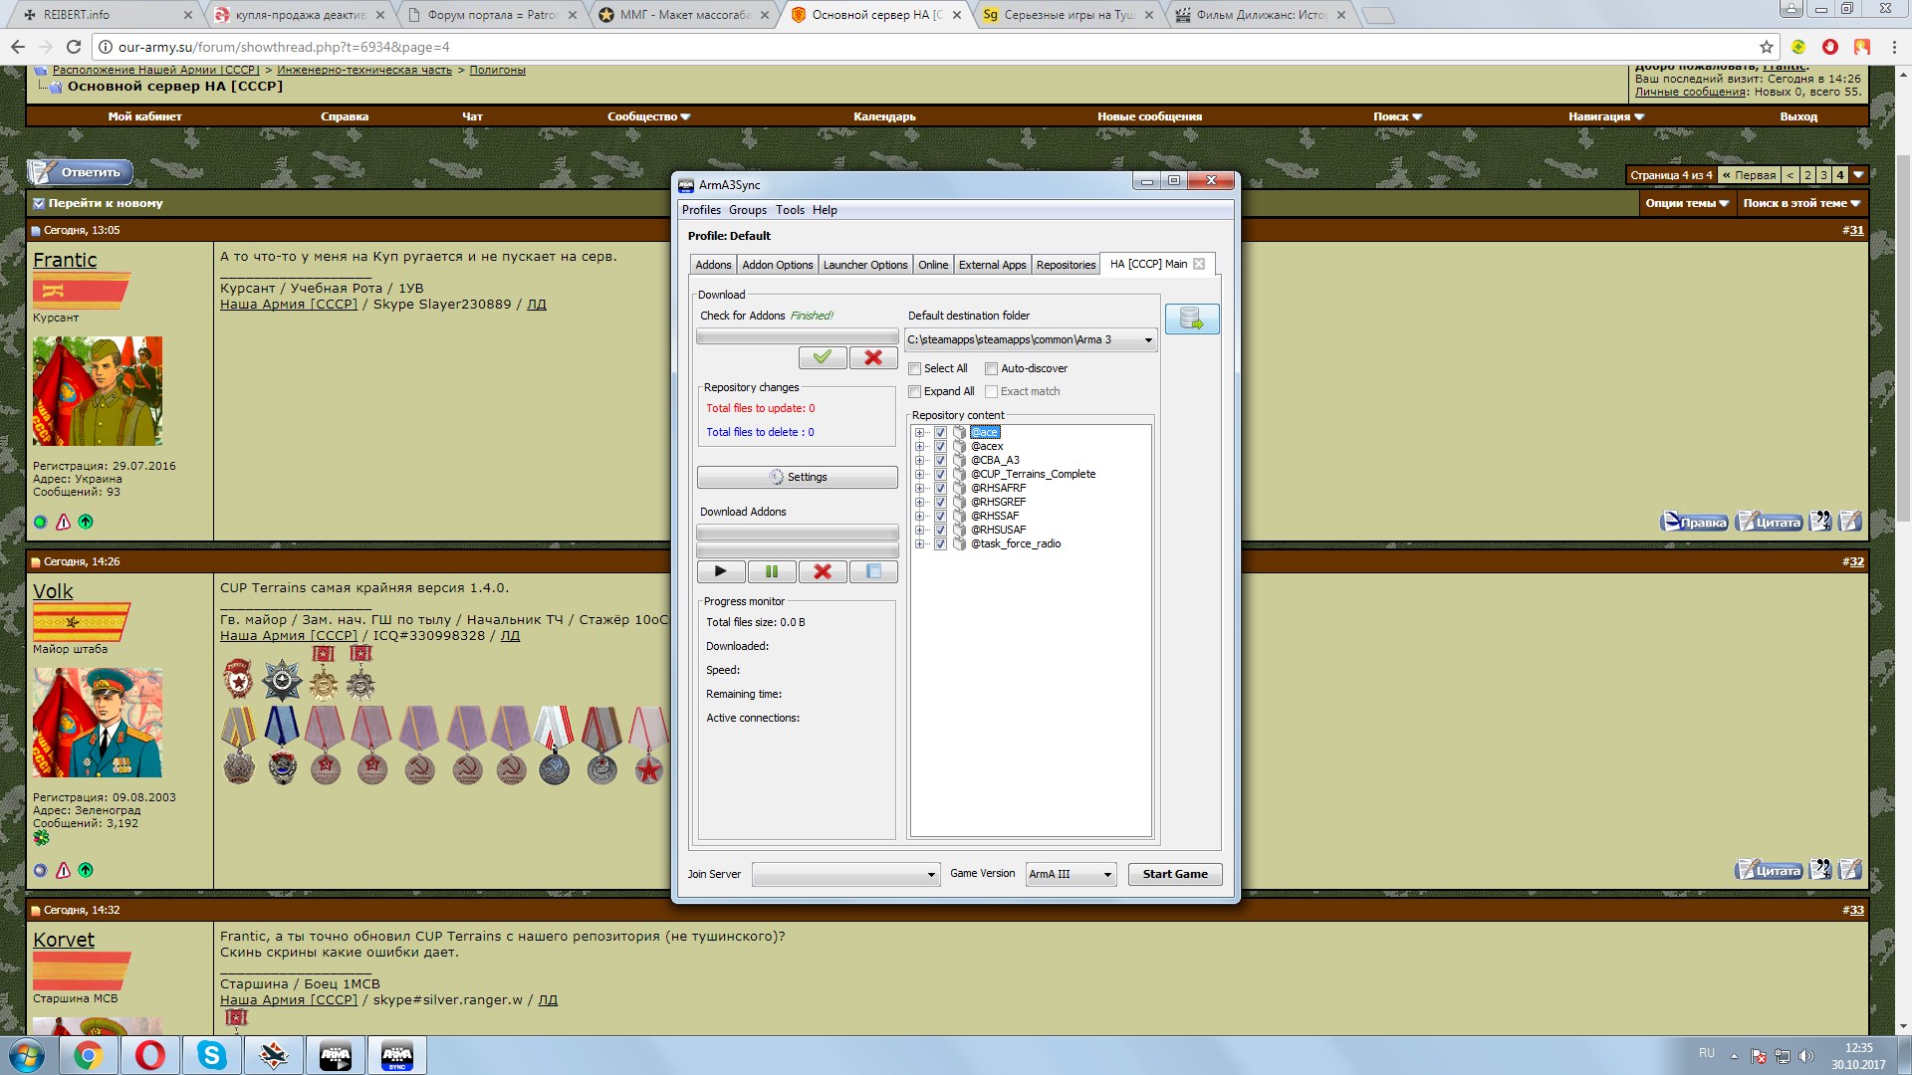
Task: Uncheck the @acex addon checkbox
Action: click(940, 446)
